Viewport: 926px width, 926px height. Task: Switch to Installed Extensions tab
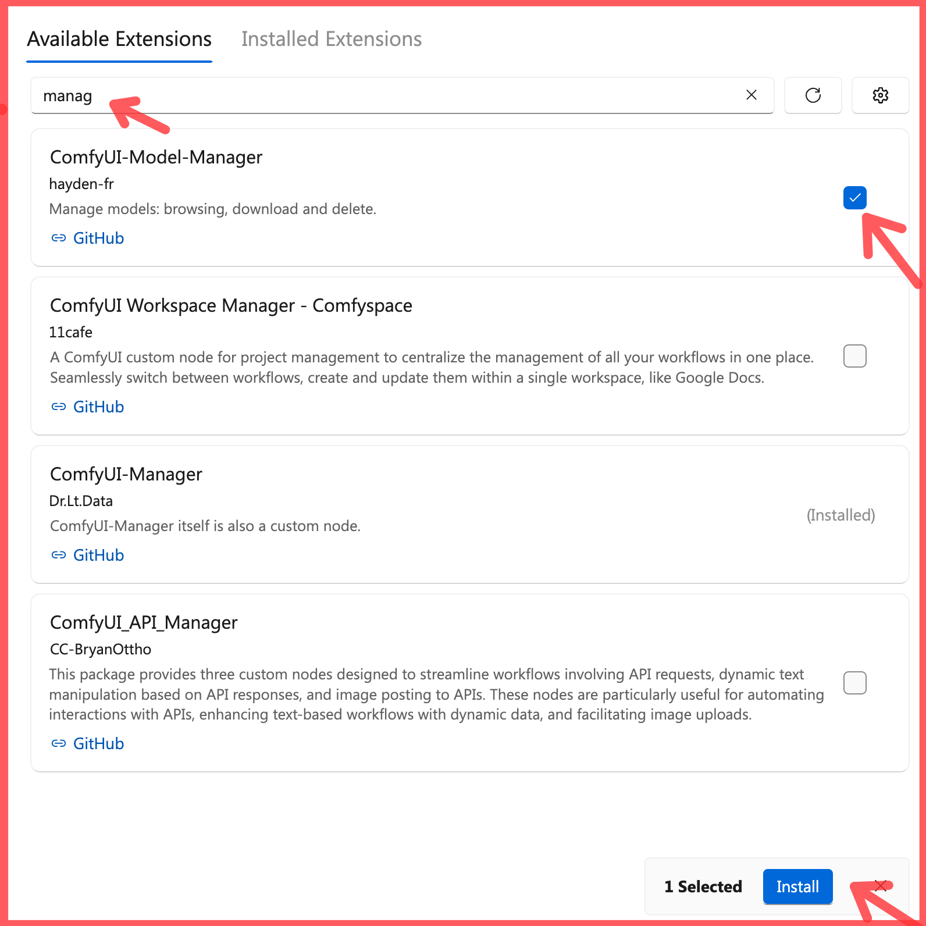click(x=332, y=39)
